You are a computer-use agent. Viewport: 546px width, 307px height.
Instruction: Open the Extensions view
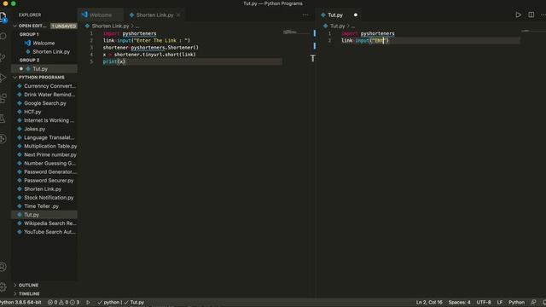click(3, 98)
